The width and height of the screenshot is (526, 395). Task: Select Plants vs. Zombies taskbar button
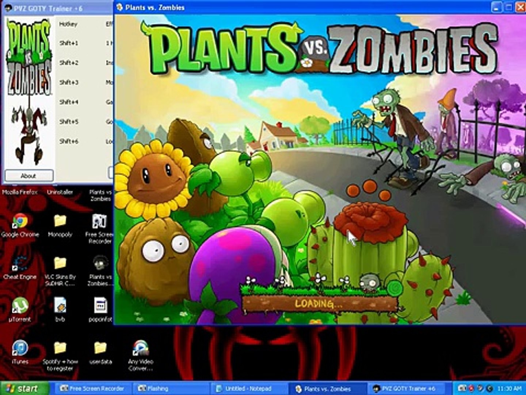pyautogui.click(x=327, y=388)
